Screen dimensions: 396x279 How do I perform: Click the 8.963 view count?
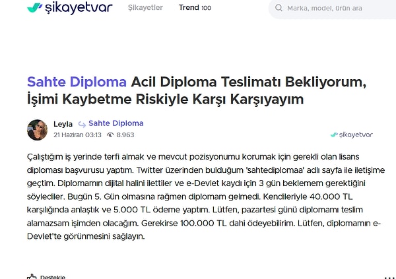(x=125, y=135)
